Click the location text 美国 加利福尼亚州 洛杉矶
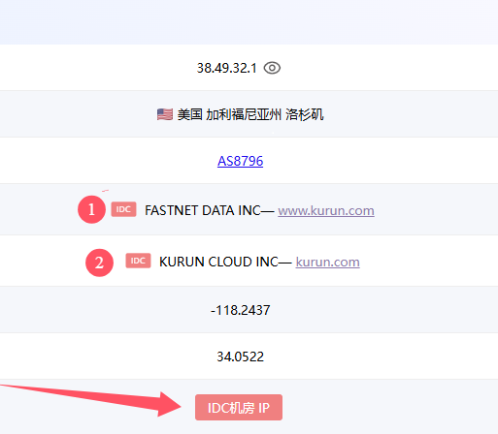498x434 pixels. [x=250, y=114]
